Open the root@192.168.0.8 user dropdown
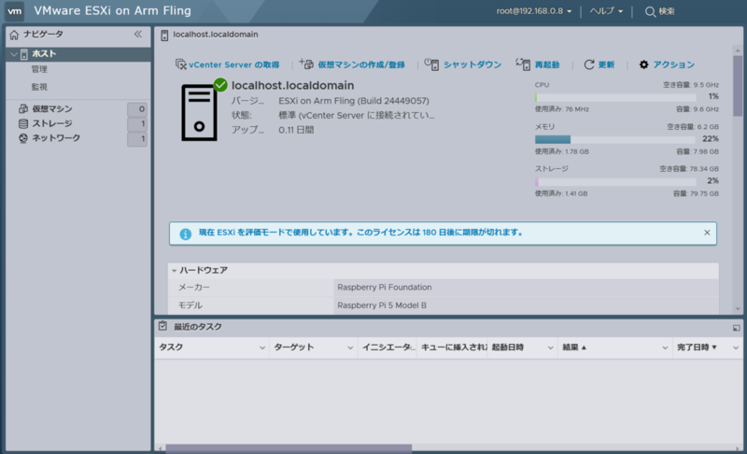Screen dimensions: 747x454 click(x=533, y=11)
